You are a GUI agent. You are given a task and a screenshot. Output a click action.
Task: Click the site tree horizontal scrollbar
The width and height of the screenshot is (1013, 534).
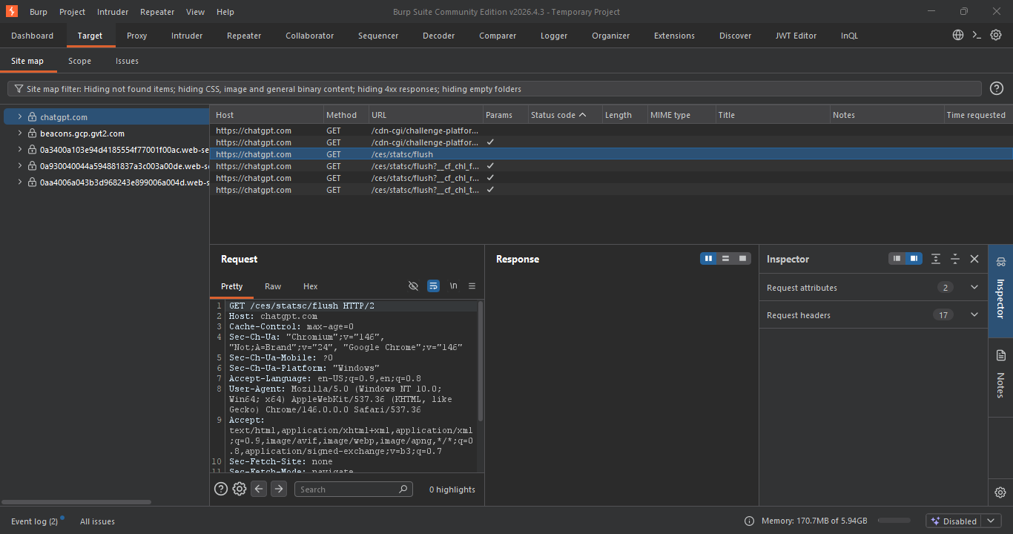tap(76, 502)
